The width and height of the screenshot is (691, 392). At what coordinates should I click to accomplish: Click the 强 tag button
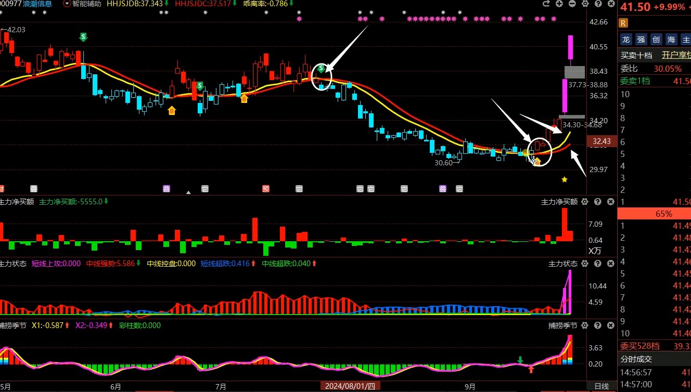641,40
